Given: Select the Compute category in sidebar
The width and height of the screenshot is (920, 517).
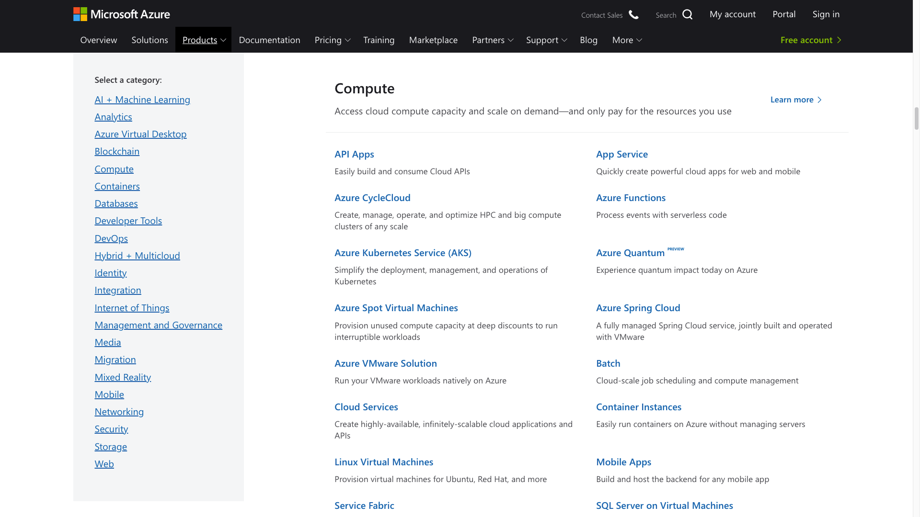Looking at the screenshot, I should (114, 169).
